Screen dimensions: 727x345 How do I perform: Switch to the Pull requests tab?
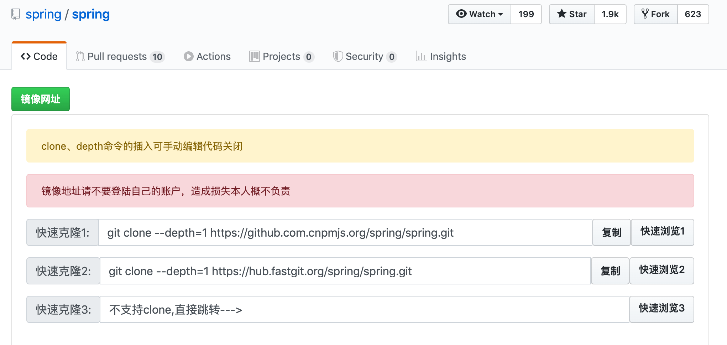pyautogui.click(x=120, y=56)
